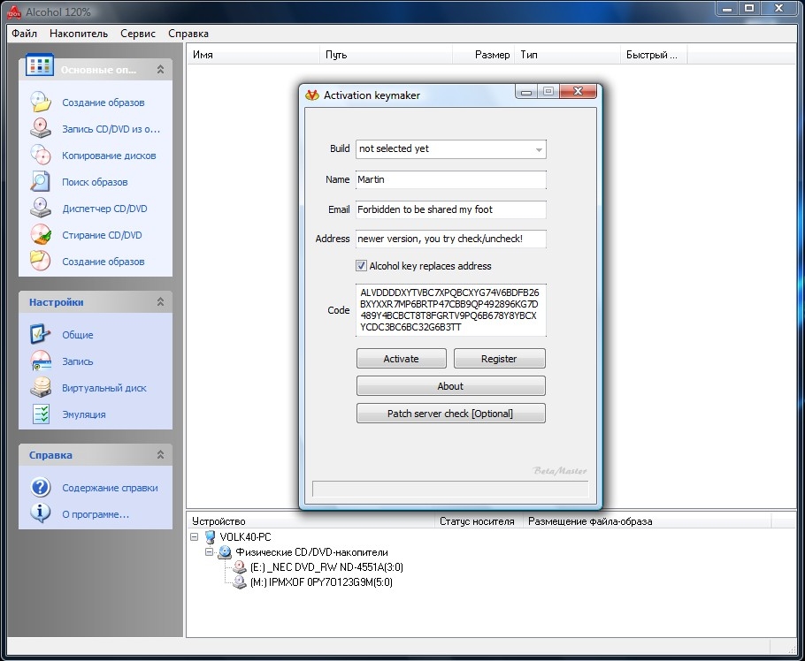805x661 pixels.
Task: Open the Общие settings link
Action: click(78, 335)
